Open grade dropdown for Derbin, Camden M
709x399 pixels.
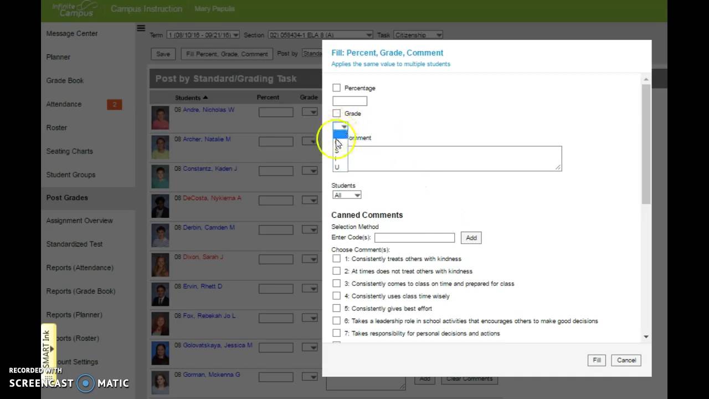[309, 229]
